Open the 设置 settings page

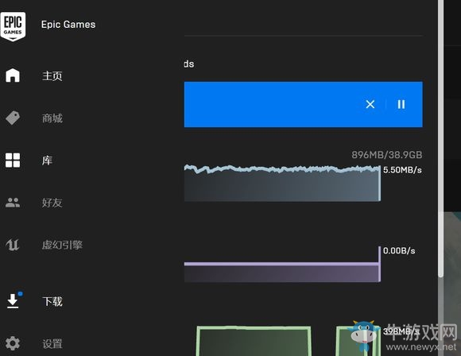pyautogui.click(x=52, y=343)
